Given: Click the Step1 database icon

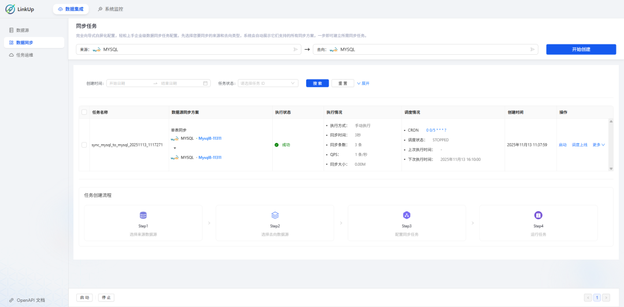Looking at the screenshot, I should coord(143,215).
